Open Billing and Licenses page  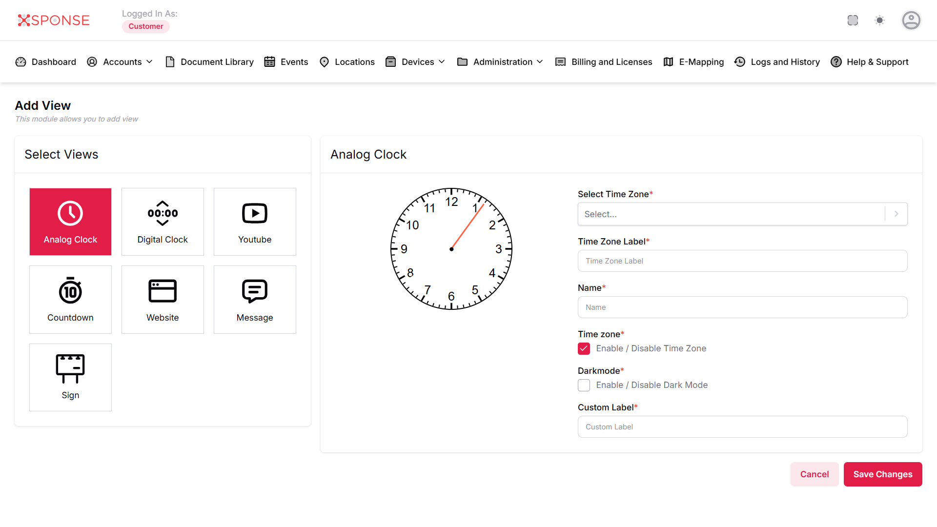pyautogui.click(x=604, y=62)
